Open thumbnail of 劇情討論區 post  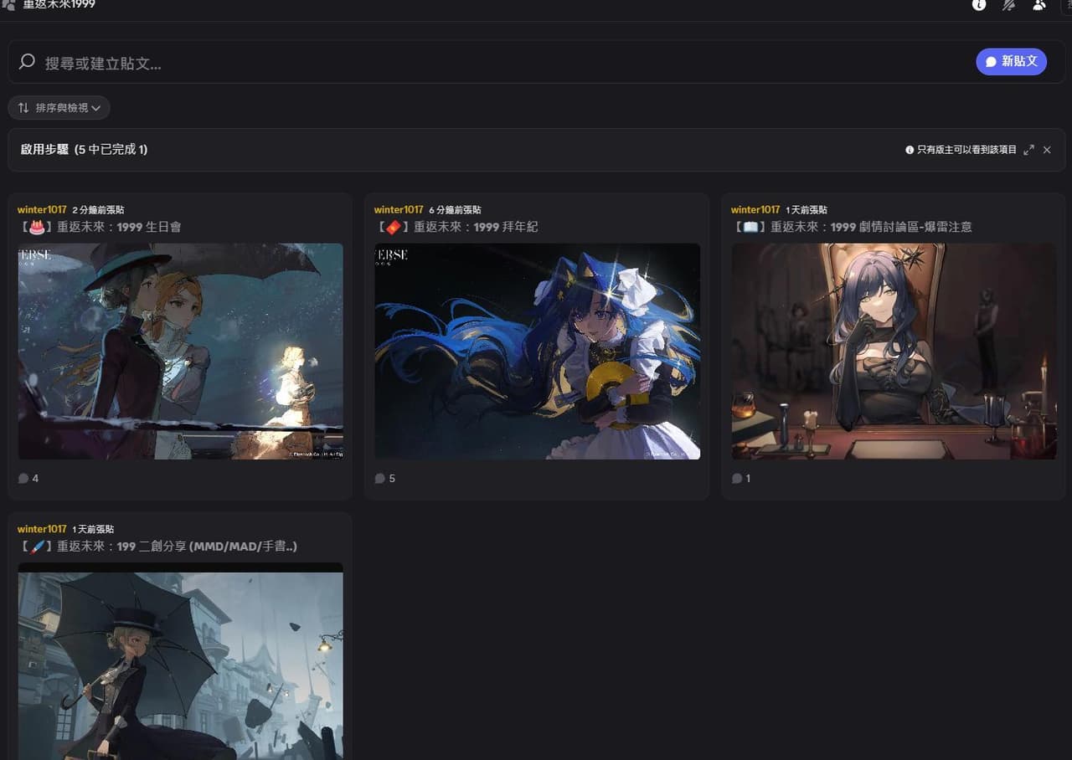coord(894,352)
